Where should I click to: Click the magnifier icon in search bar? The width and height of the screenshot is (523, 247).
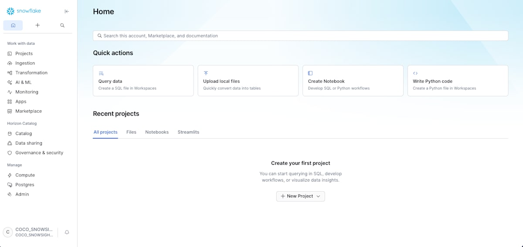coord(100,36)
